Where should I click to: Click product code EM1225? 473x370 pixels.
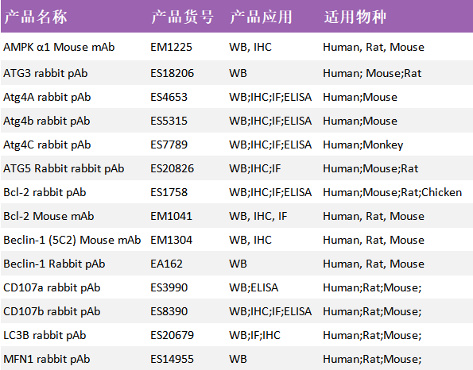click(x=172, y=47)
